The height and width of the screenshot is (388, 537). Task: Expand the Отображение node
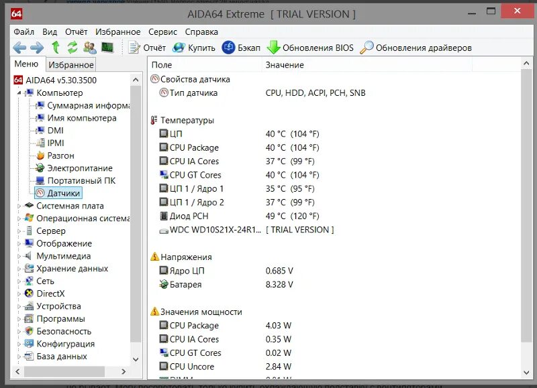[19, 244]
